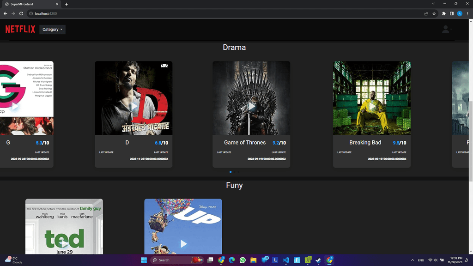Open the clock and calendar
Screen dimensions: 473x266
coord(456,260)
